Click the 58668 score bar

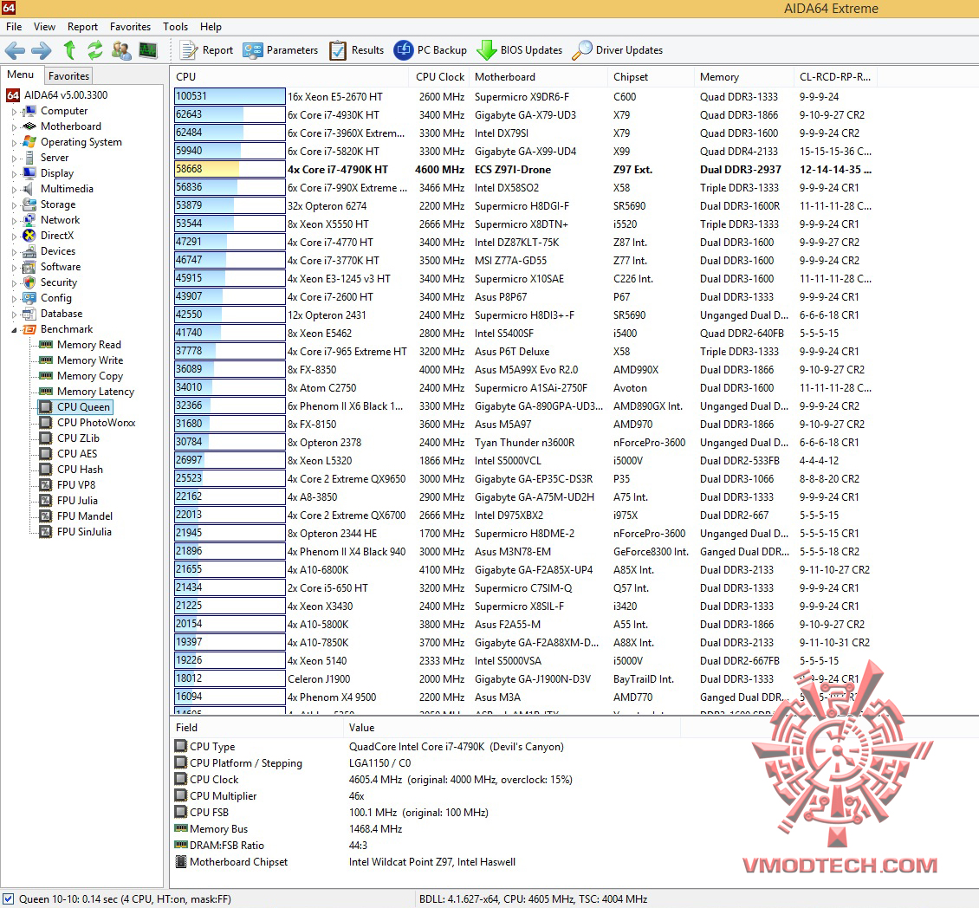click(229, 169)
